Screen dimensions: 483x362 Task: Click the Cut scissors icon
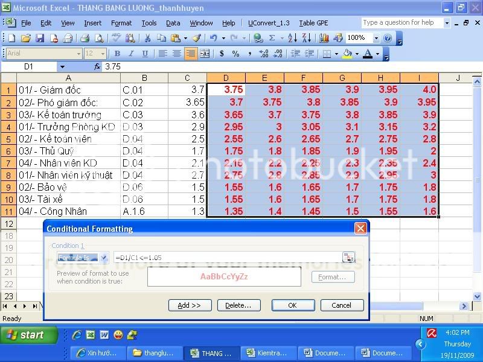[x=147, y=38]
